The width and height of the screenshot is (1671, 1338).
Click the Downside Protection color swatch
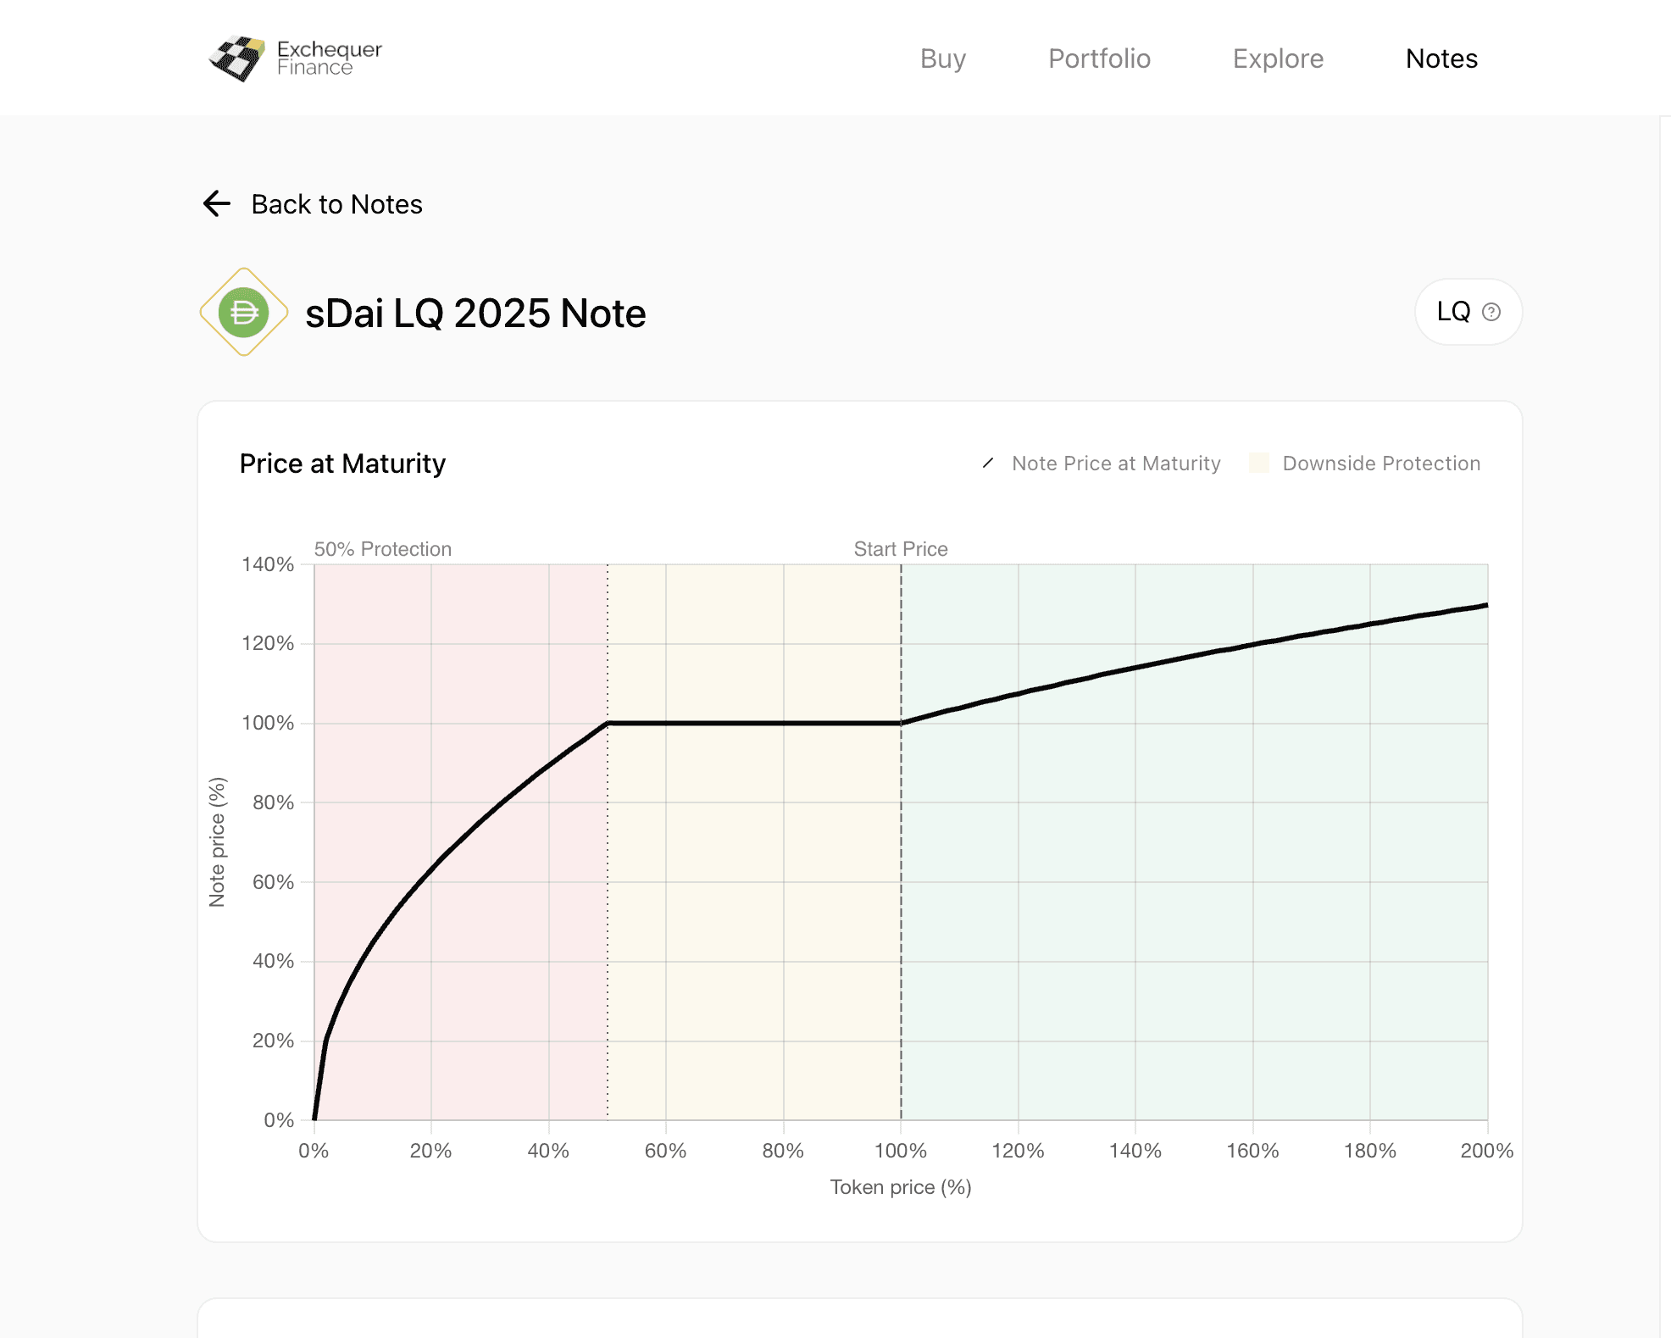[1260, 463]
